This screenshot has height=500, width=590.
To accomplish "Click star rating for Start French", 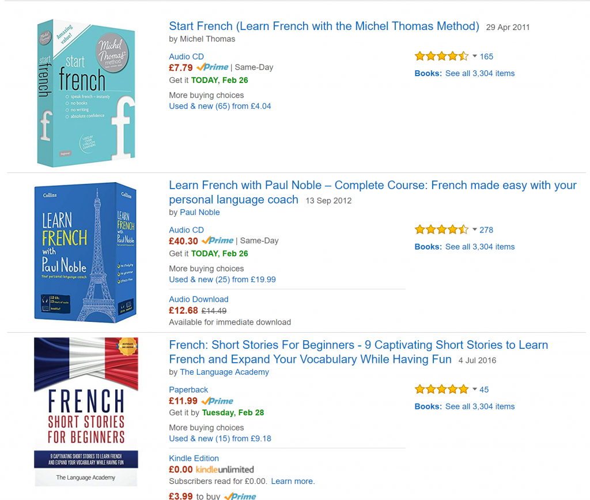I will coord(441,57).
